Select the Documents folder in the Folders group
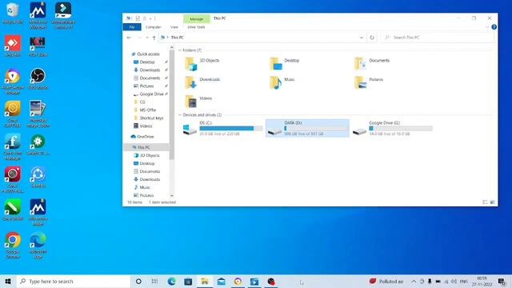This screenshot has width=512, height=288. [372, 64]
